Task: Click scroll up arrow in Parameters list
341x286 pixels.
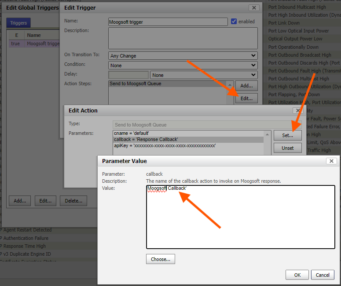Action: [267, 134]
